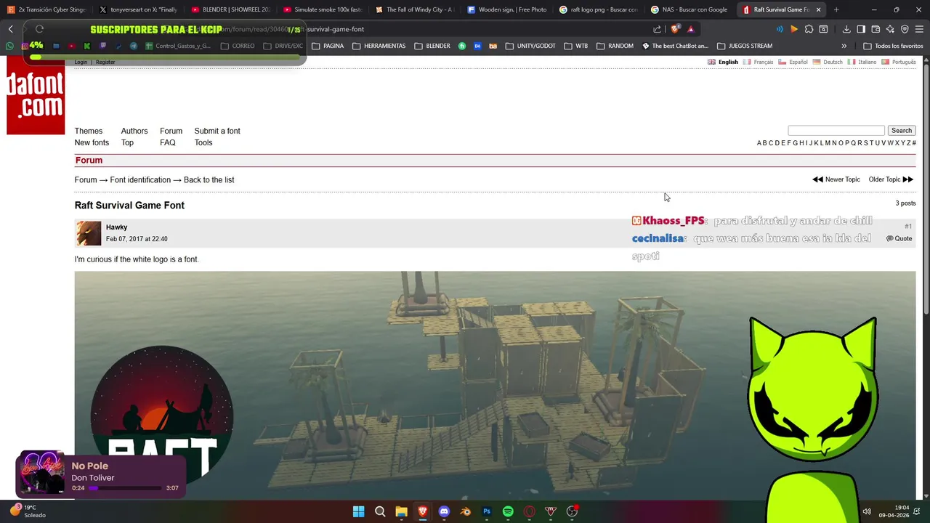The width and height of the screenshot is (930, 523).
Task: Switch to the NAS Buscar con Google tab
Action: [x=690, y=9]
